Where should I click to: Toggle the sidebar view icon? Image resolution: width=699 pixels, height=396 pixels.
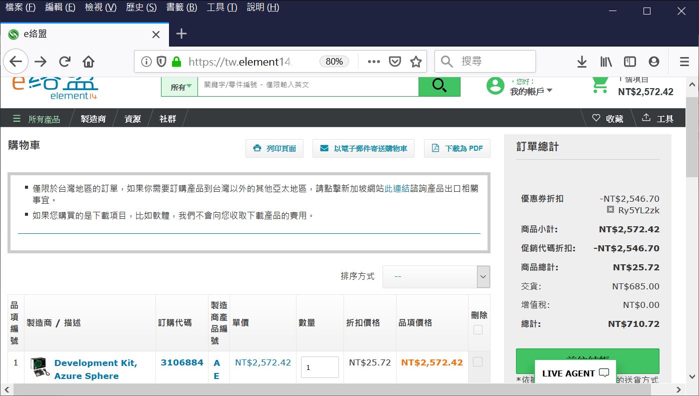pos(630,62)
